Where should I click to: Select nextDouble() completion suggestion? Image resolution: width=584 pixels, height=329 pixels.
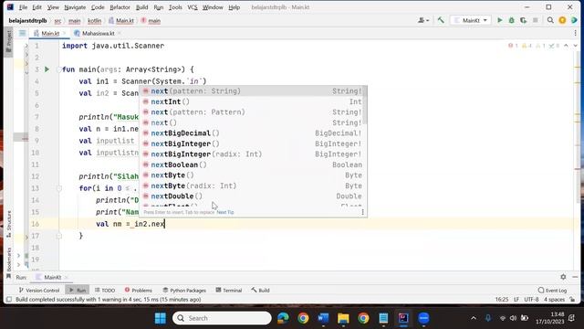pyautogui.click(x=252, y=196)
